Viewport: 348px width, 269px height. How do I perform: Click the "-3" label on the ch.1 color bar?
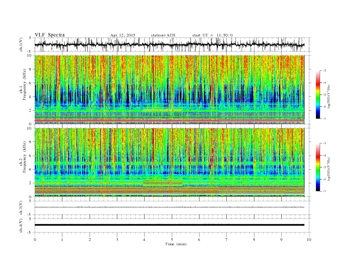click(x=324, y=71)
